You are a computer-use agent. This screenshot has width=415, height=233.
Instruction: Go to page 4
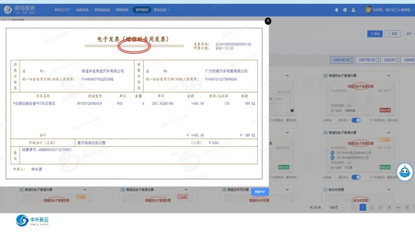(x=389, y=208)
